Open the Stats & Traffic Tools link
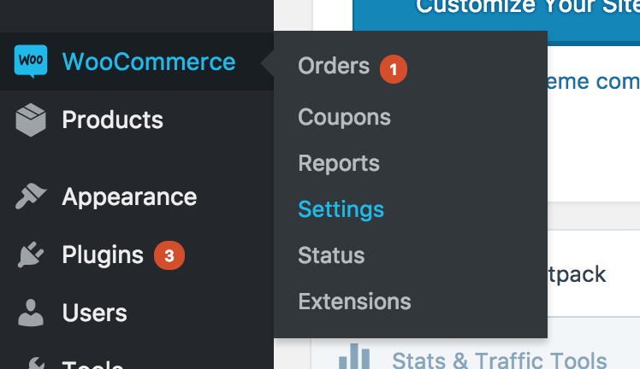Image resolution: width=640 pixels, height=369 pixels. 499,360
